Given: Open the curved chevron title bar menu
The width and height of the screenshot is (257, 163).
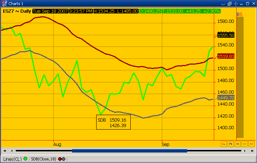Looking at the screenshot, I should (223, 4).
